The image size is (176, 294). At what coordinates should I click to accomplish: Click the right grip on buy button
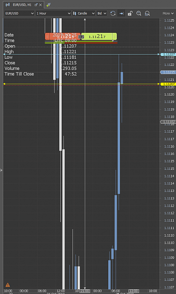coord(115,37)
